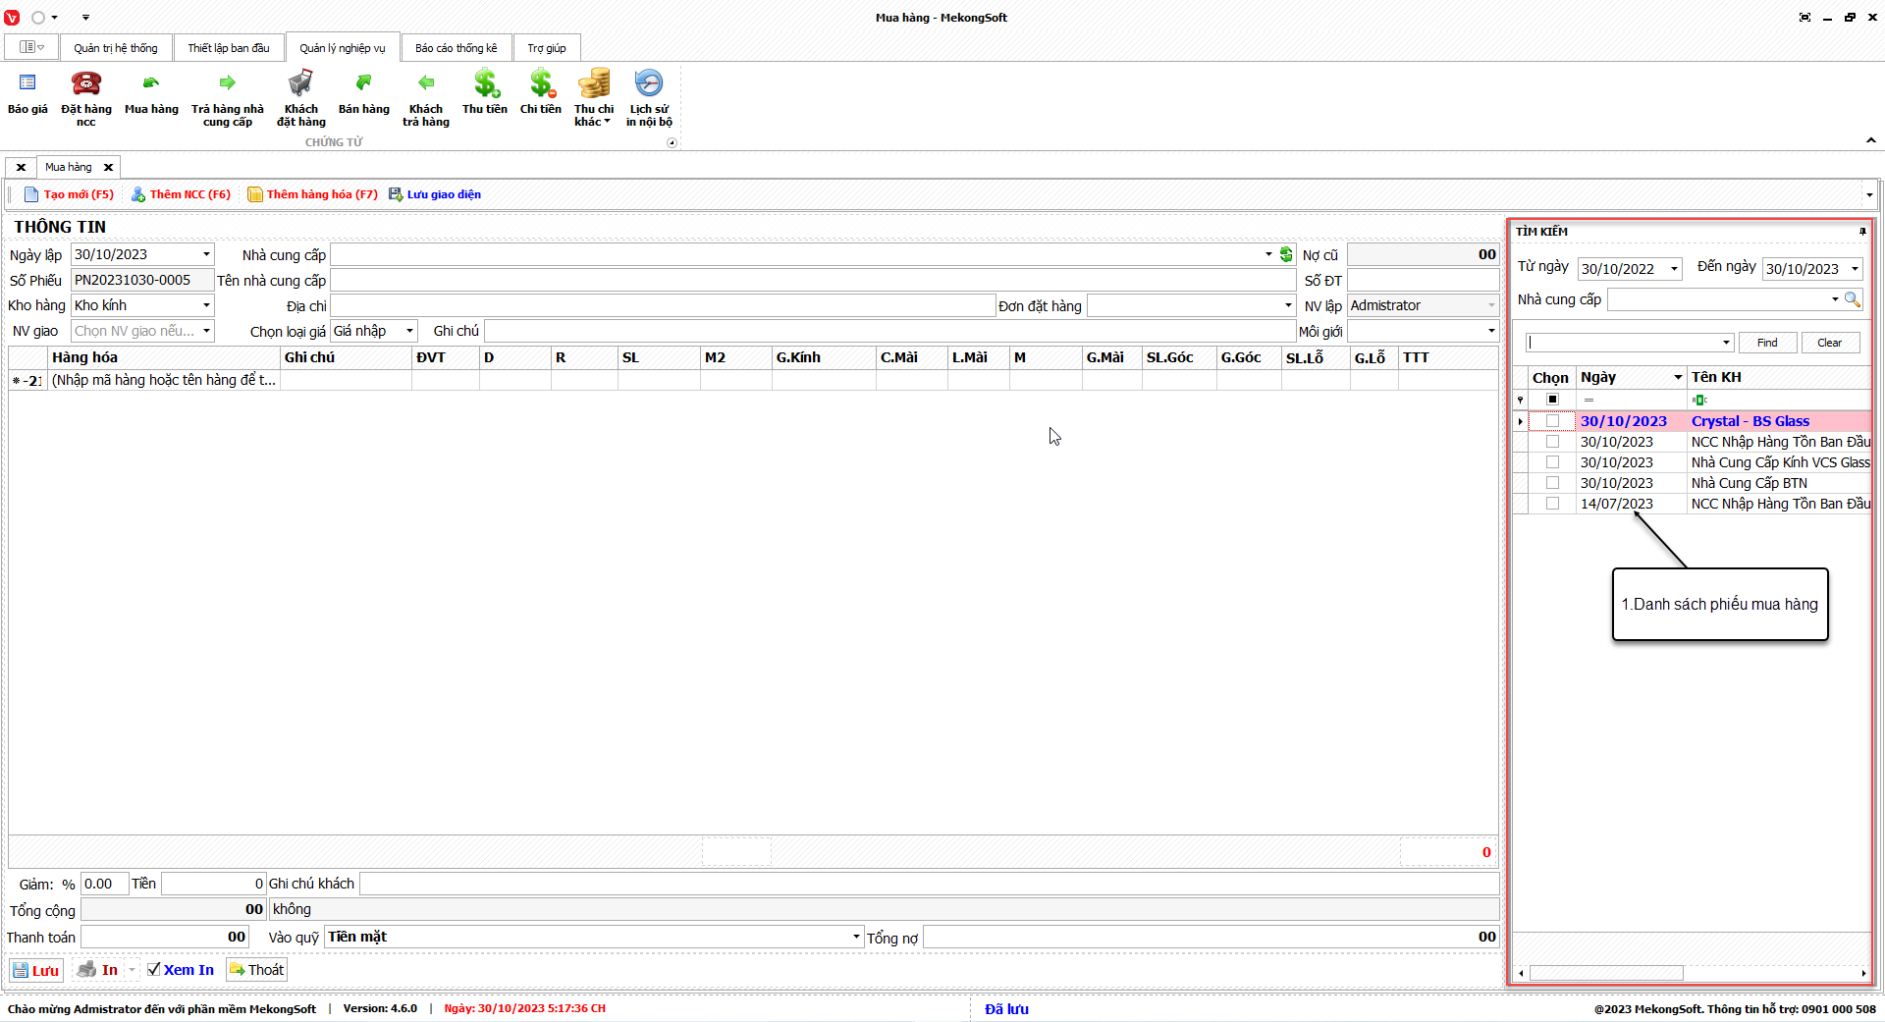The width and height of the screenshot is (1885, 1022).
Task: Click green refresh icon beside Nhà cung cấp
Action: [1286, 255]
